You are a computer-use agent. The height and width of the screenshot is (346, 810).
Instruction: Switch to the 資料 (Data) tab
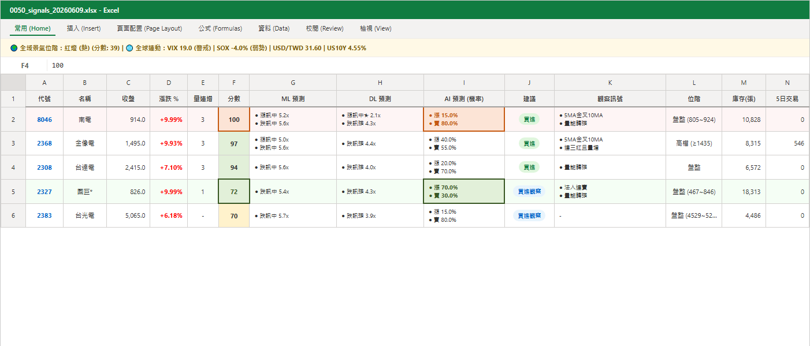point(274,28)
